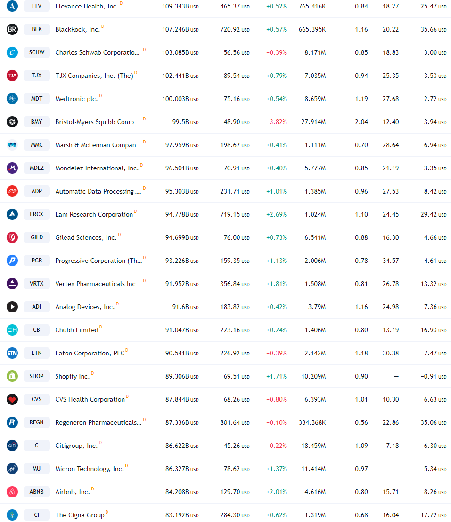Screen dimensions: 451x522
Task: Open Analog Devices, Inc. link
Action: pyautogui.click(x=85, y=307)
